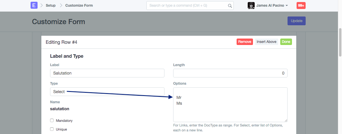Enable the Mandatory checkbox
This screenshot has height=134, width=342.
52,120
